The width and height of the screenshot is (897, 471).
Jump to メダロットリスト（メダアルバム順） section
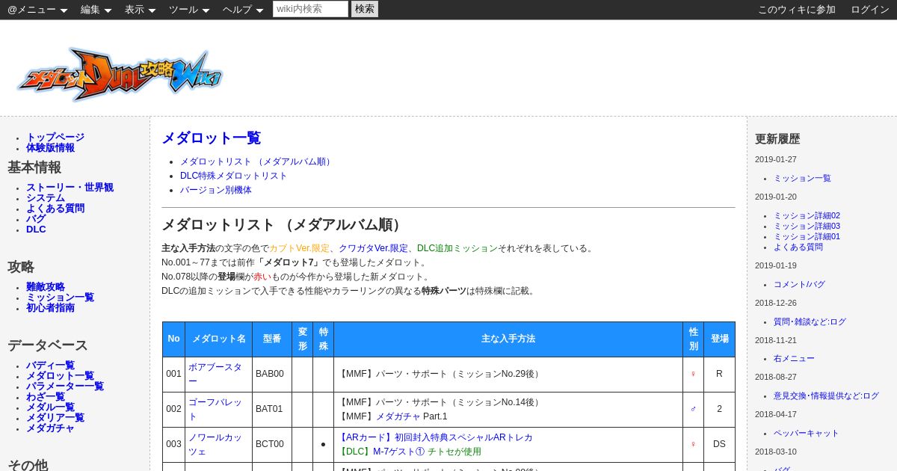point(256,161)
